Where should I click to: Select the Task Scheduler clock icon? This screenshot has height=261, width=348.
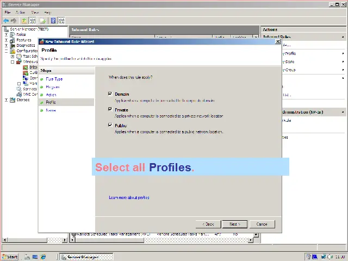point(19,57)
